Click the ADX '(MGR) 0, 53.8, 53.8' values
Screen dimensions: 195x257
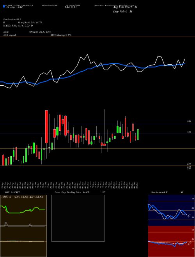pyautogui.click(x=39, y=32)
